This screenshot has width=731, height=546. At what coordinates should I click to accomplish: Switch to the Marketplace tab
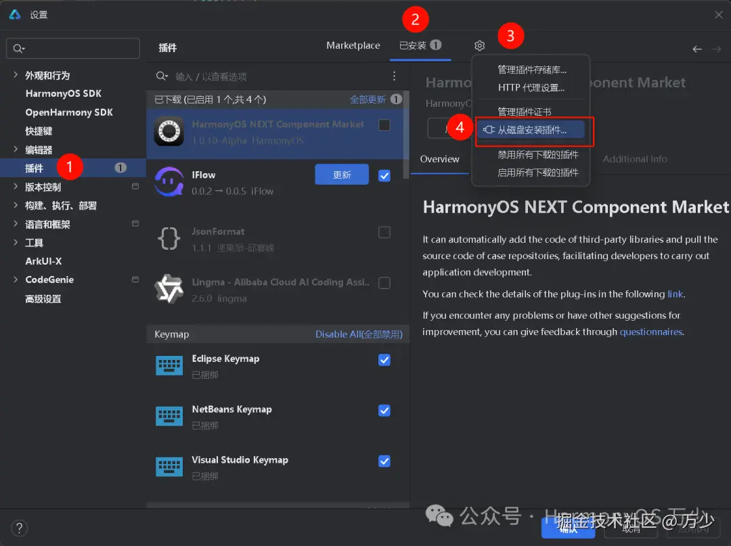[x=353, y=45]
